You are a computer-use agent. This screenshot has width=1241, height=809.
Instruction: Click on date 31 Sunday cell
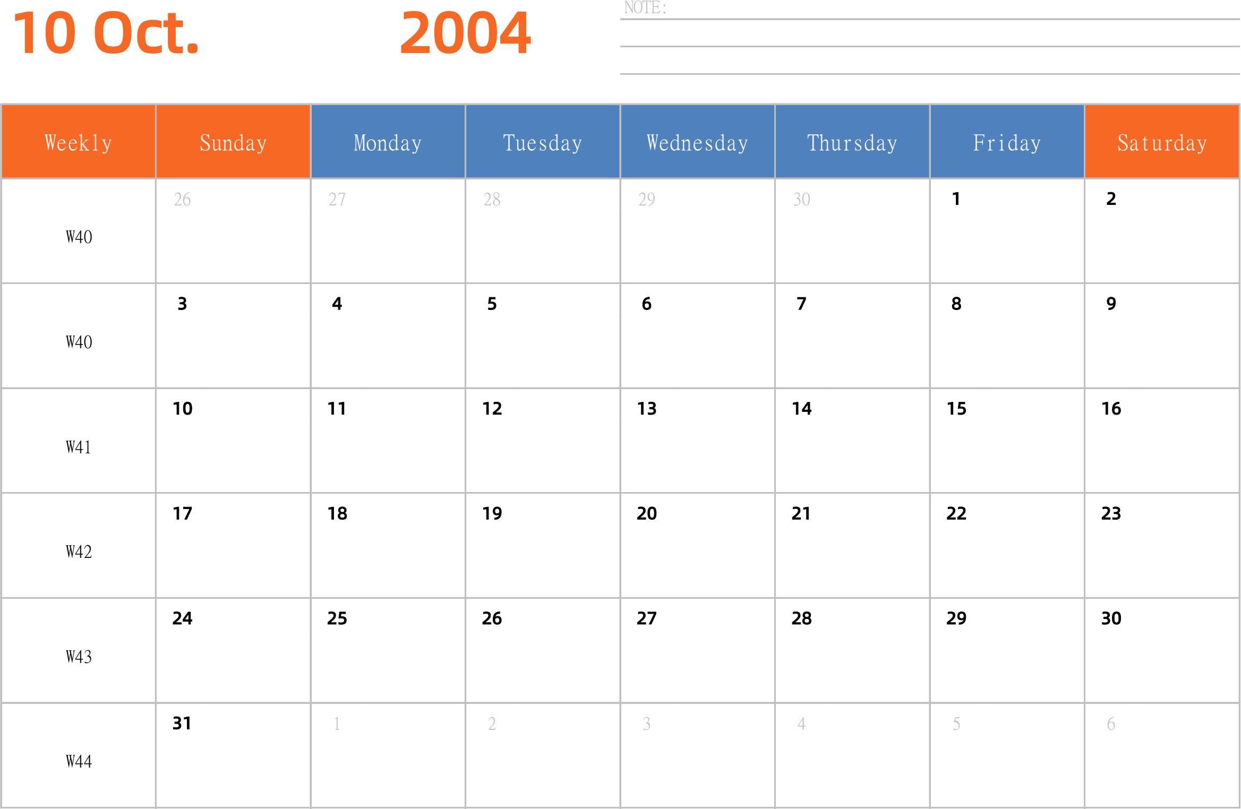click(233, 756)
